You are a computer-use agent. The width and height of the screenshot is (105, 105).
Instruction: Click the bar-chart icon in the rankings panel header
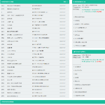[74, 52]
